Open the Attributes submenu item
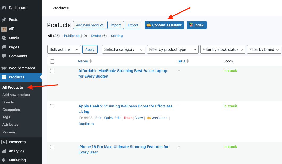This screenshot has height=164, width=282. pos(10,124)
